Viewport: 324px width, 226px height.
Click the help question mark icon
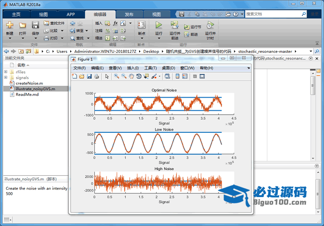click(236, 14)
